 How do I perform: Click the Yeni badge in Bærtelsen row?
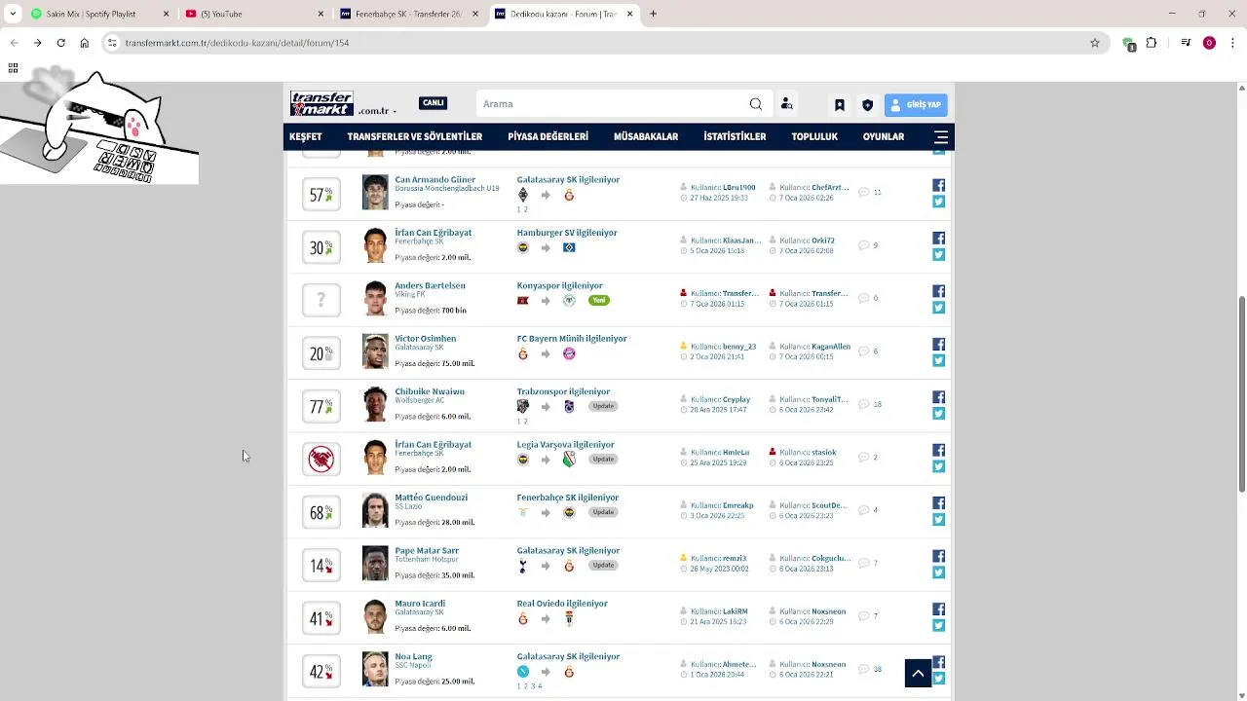pyautogui.click(x=598, y=300)
